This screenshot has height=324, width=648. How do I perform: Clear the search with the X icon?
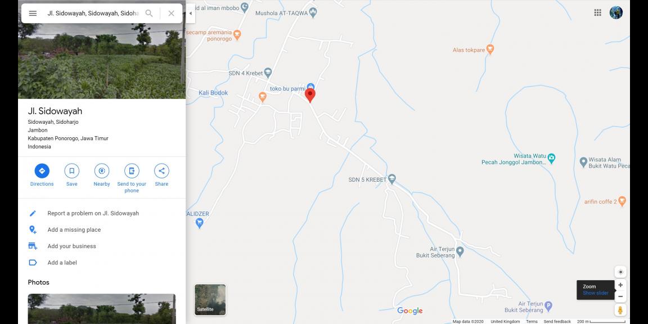[x=171, y=13]
